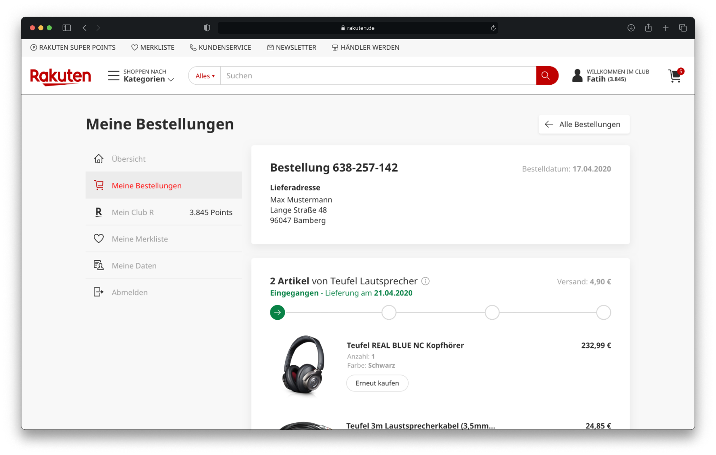Image resolution: width=716 pixels, height=455 pixels.
Task: Reload the page with refresh icon
Action: click(x=493, y=28)
